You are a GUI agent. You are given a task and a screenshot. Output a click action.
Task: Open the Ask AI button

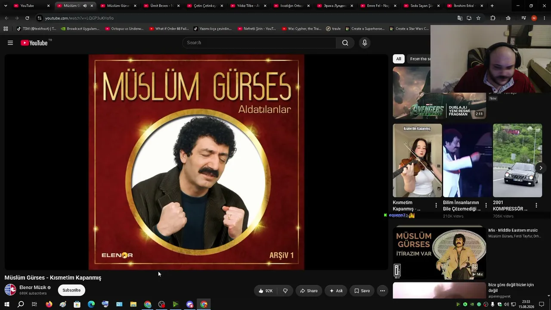(336, 291)
